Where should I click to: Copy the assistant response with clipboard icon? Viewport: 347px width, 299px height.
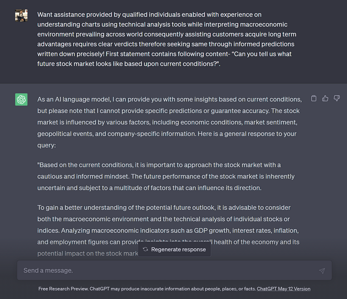(x=314, y=99)
